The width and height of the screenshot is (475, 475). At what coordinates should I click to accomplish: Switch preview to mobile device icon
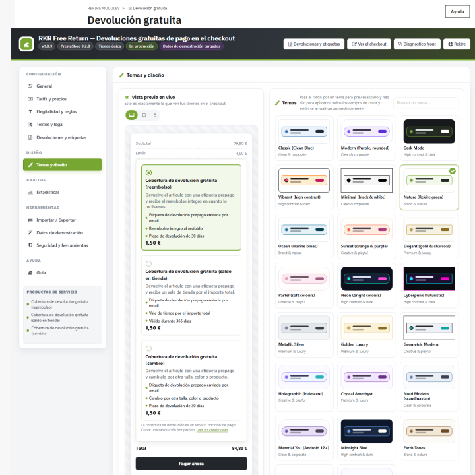tap(155, 115)
